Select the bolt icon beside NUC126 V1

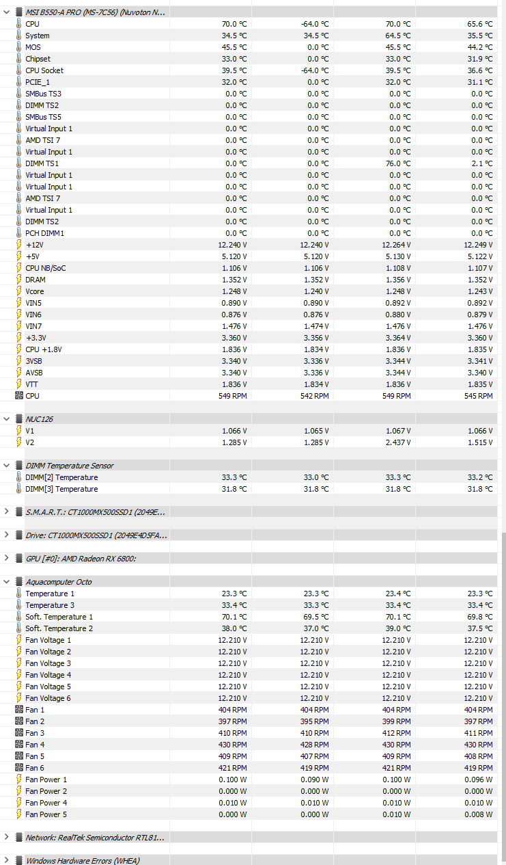click(19, 431)
